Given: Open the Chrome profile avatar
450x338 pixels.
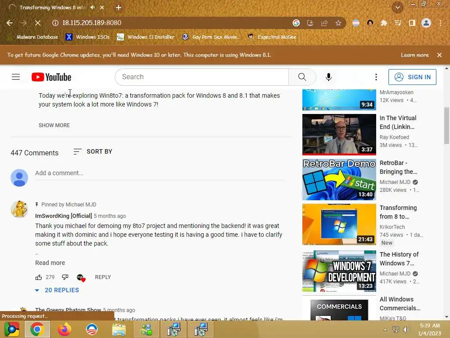Looking at the screenshot, I should coord(426,23).
